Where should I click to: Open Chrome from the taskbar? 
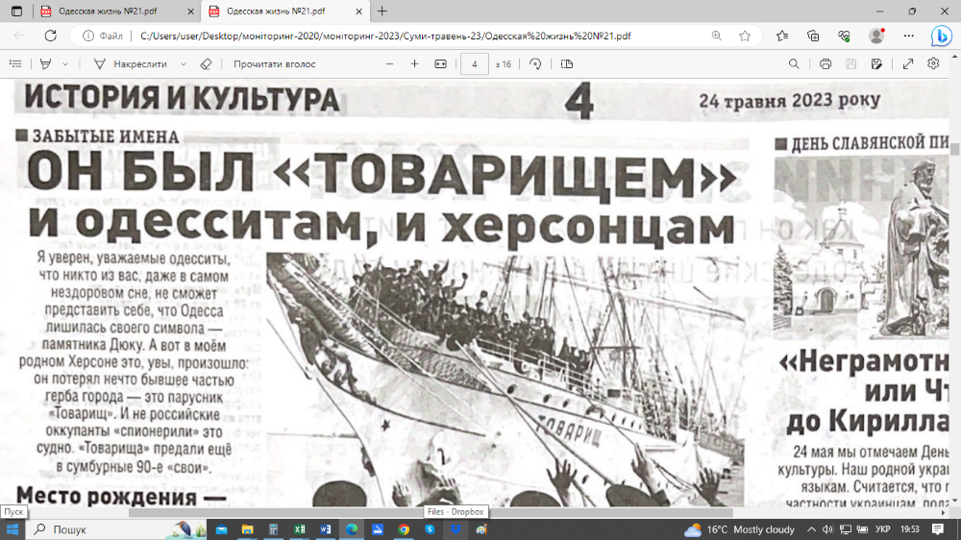click(404, 529)
